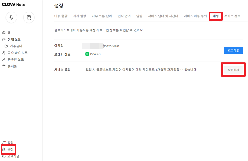The image size is (248, 161).
Task: Open 고객지원 at sidebar bottom
Action: click(13, 156)
